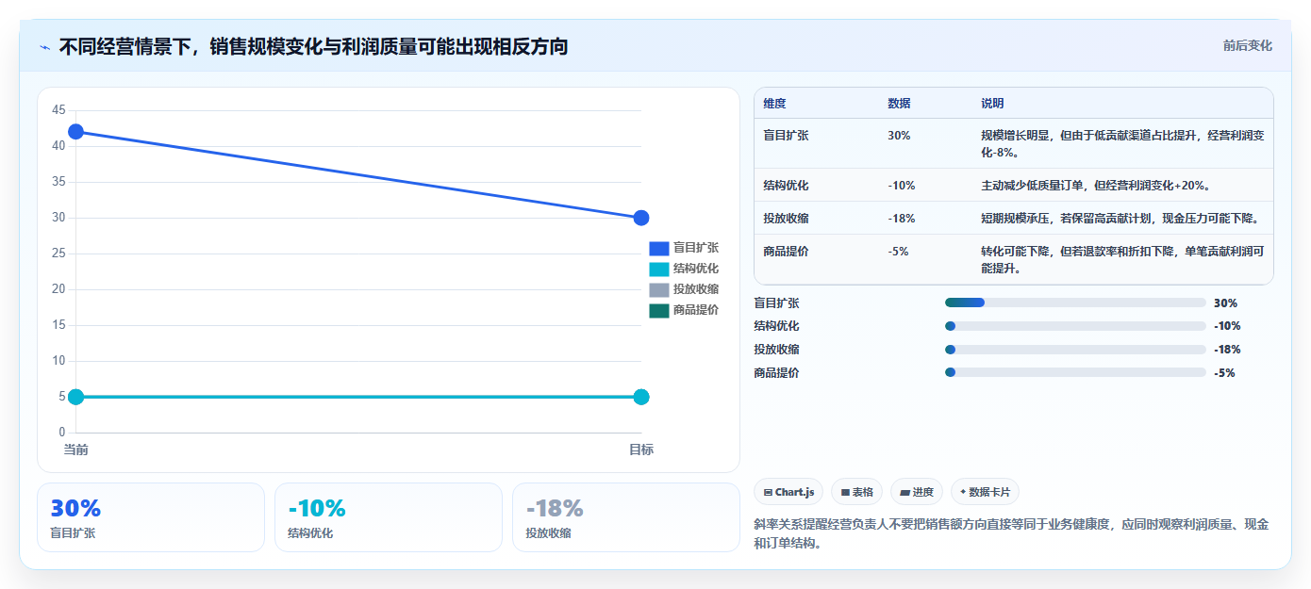1311x589 pixels.
Task: Select the Chart.js tag chip
Action: 788,492
